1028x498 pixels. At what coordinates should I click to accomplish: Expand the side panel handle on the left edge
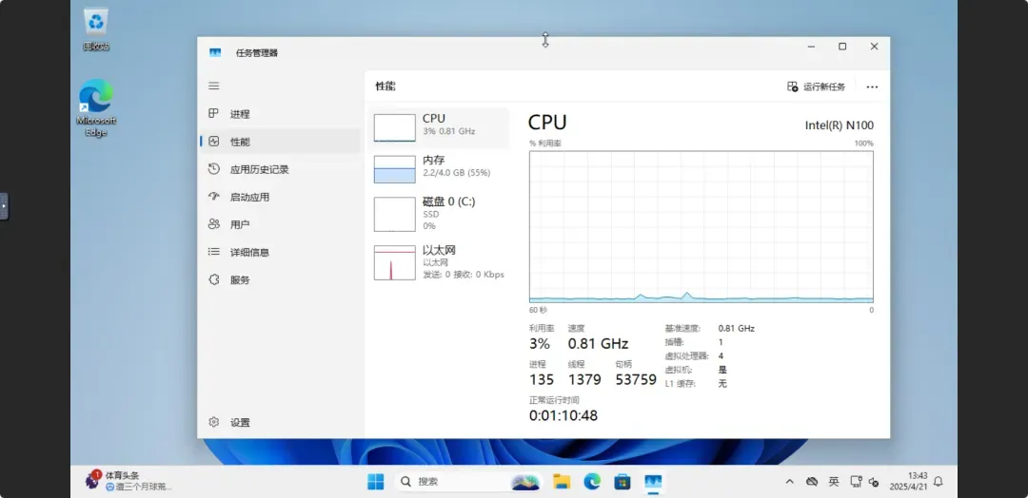[x=4, y=206]
